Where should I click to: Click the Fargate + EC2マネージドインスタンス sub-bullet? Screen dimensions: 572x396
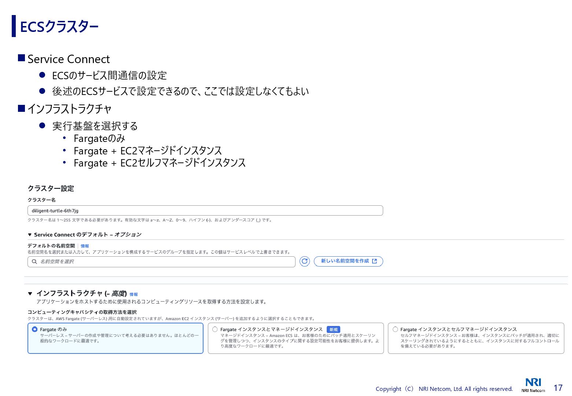point(148,151)
